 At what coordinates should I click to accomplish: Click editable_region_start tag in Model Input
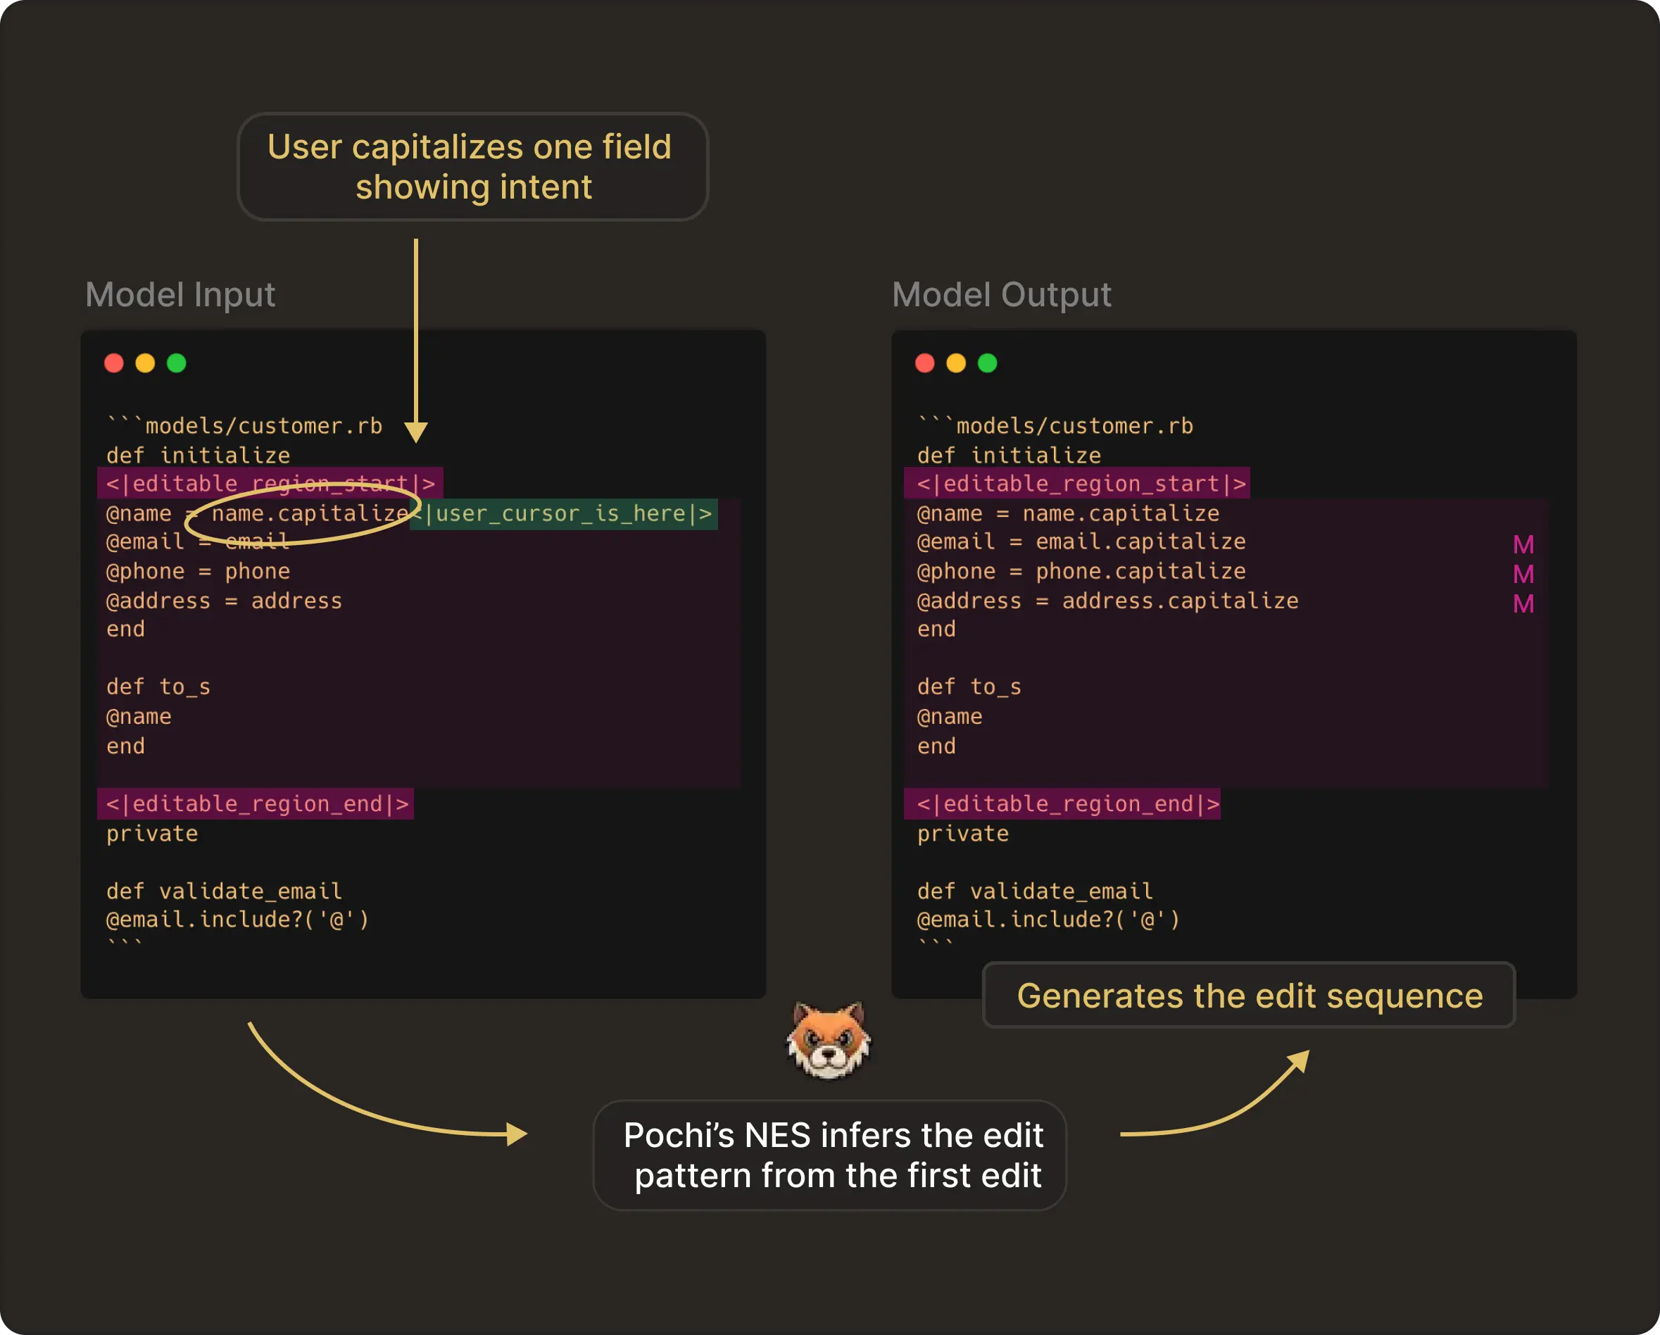[x=270, y=484]
